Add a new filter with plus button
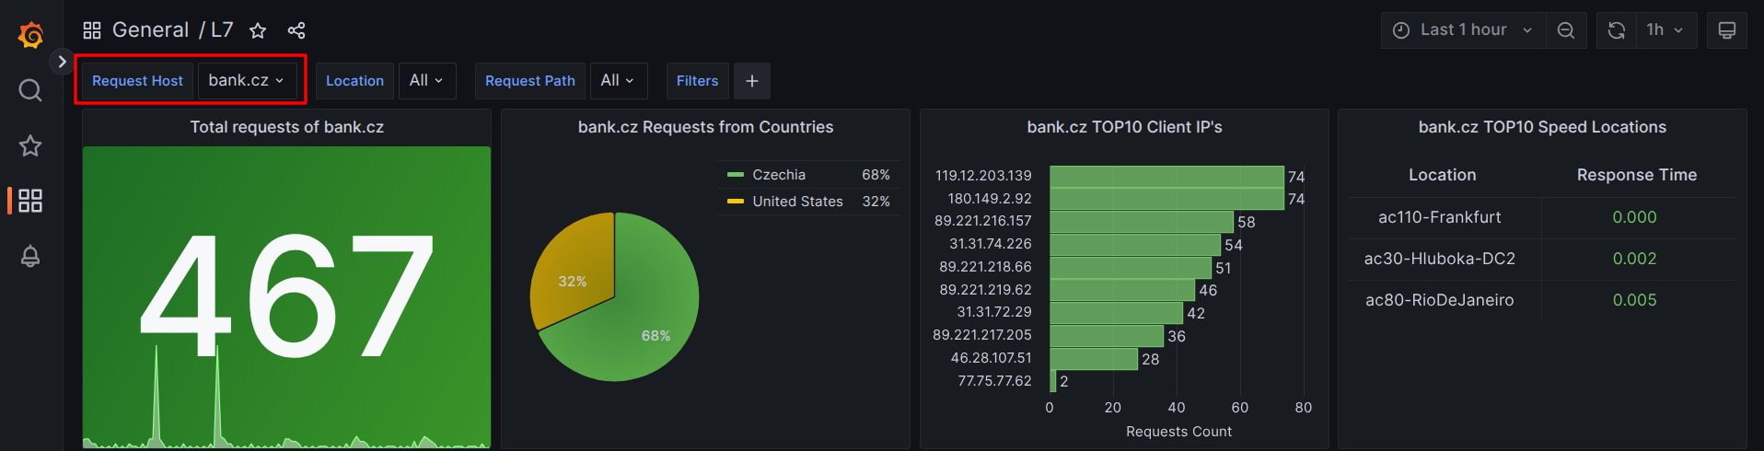Viewport: 1764px width, 451px height. click(752, 81)
